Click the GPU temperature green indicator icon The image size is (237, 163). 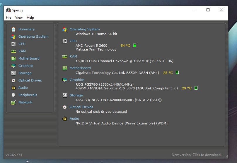196,88
